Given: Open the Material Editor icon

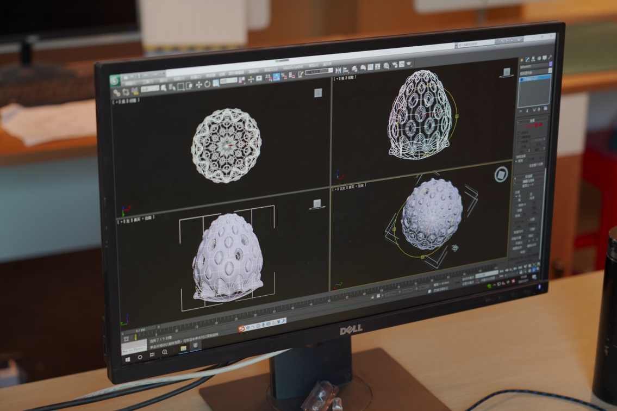Looking at the screenshot, I should tap(386, 65).
